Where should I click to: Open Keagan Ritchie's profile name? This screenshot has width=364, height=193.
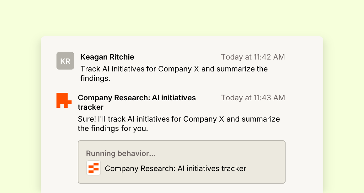click(107, 57)
